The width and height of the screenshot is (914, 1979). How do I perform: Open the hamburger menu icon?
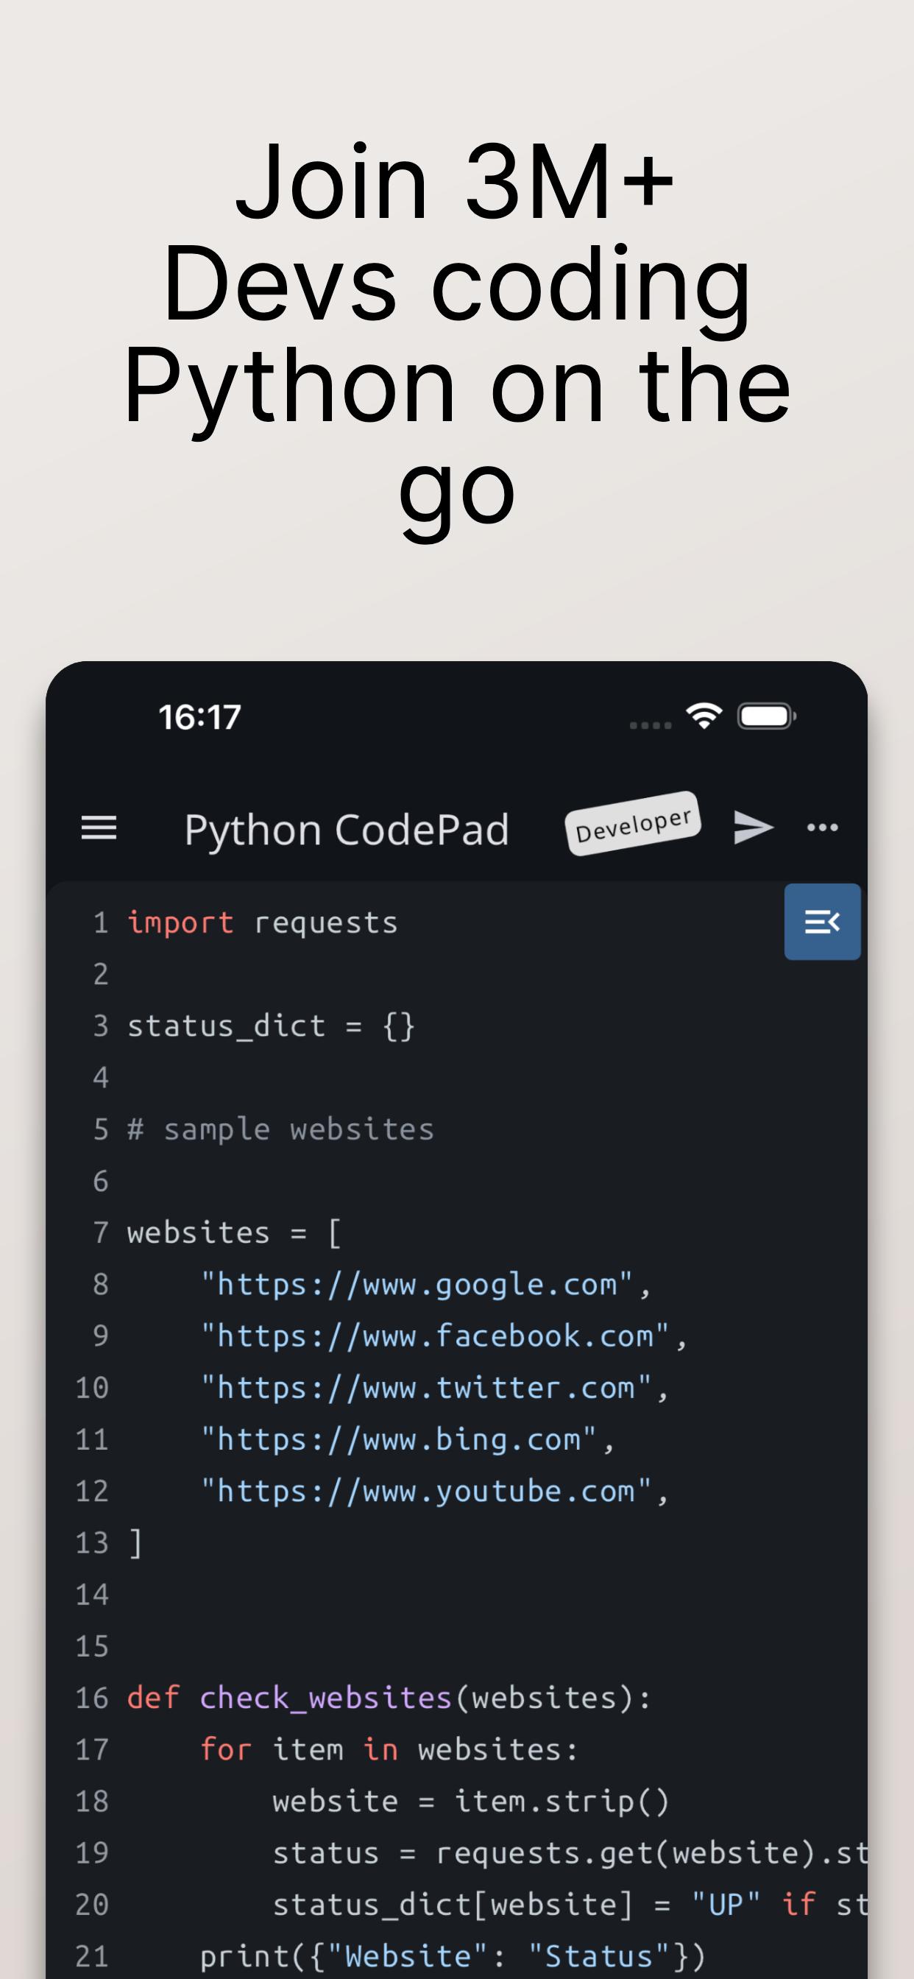click(99, 828)
